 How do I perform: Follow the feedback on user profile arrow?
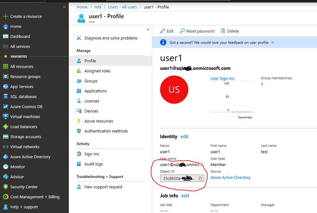coord(272,43)
